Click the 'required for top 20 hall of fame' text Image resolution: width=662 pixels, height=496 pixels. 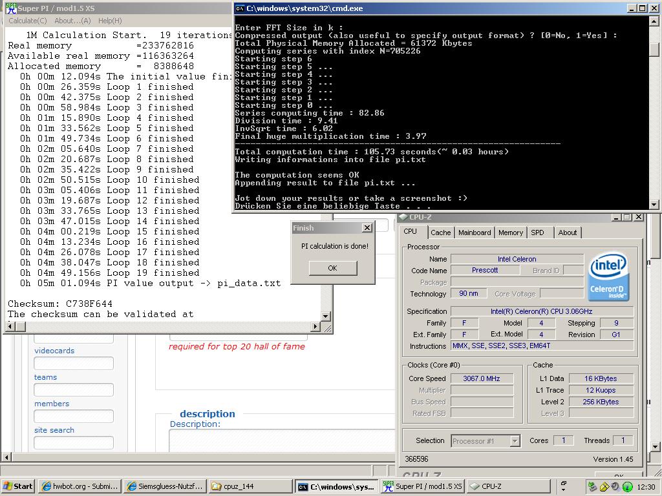[x=237, y=347]
